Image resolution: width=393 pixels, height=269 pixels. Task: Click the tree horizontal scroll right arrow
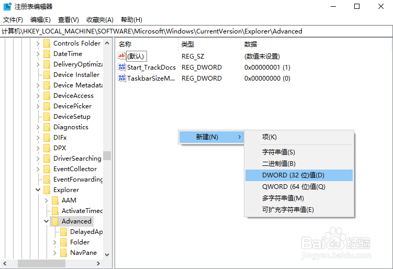(98, 263)
